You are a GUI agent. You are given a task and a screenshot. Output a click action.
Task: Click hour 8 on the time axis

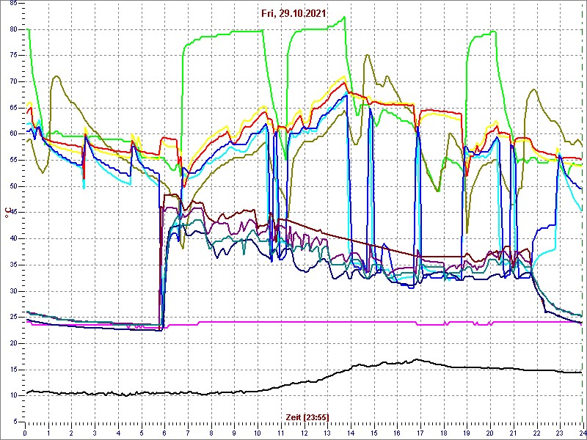point(211,433)
